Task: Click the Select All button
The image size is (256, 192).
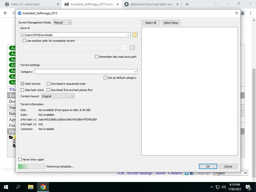Action: point(151,23)
